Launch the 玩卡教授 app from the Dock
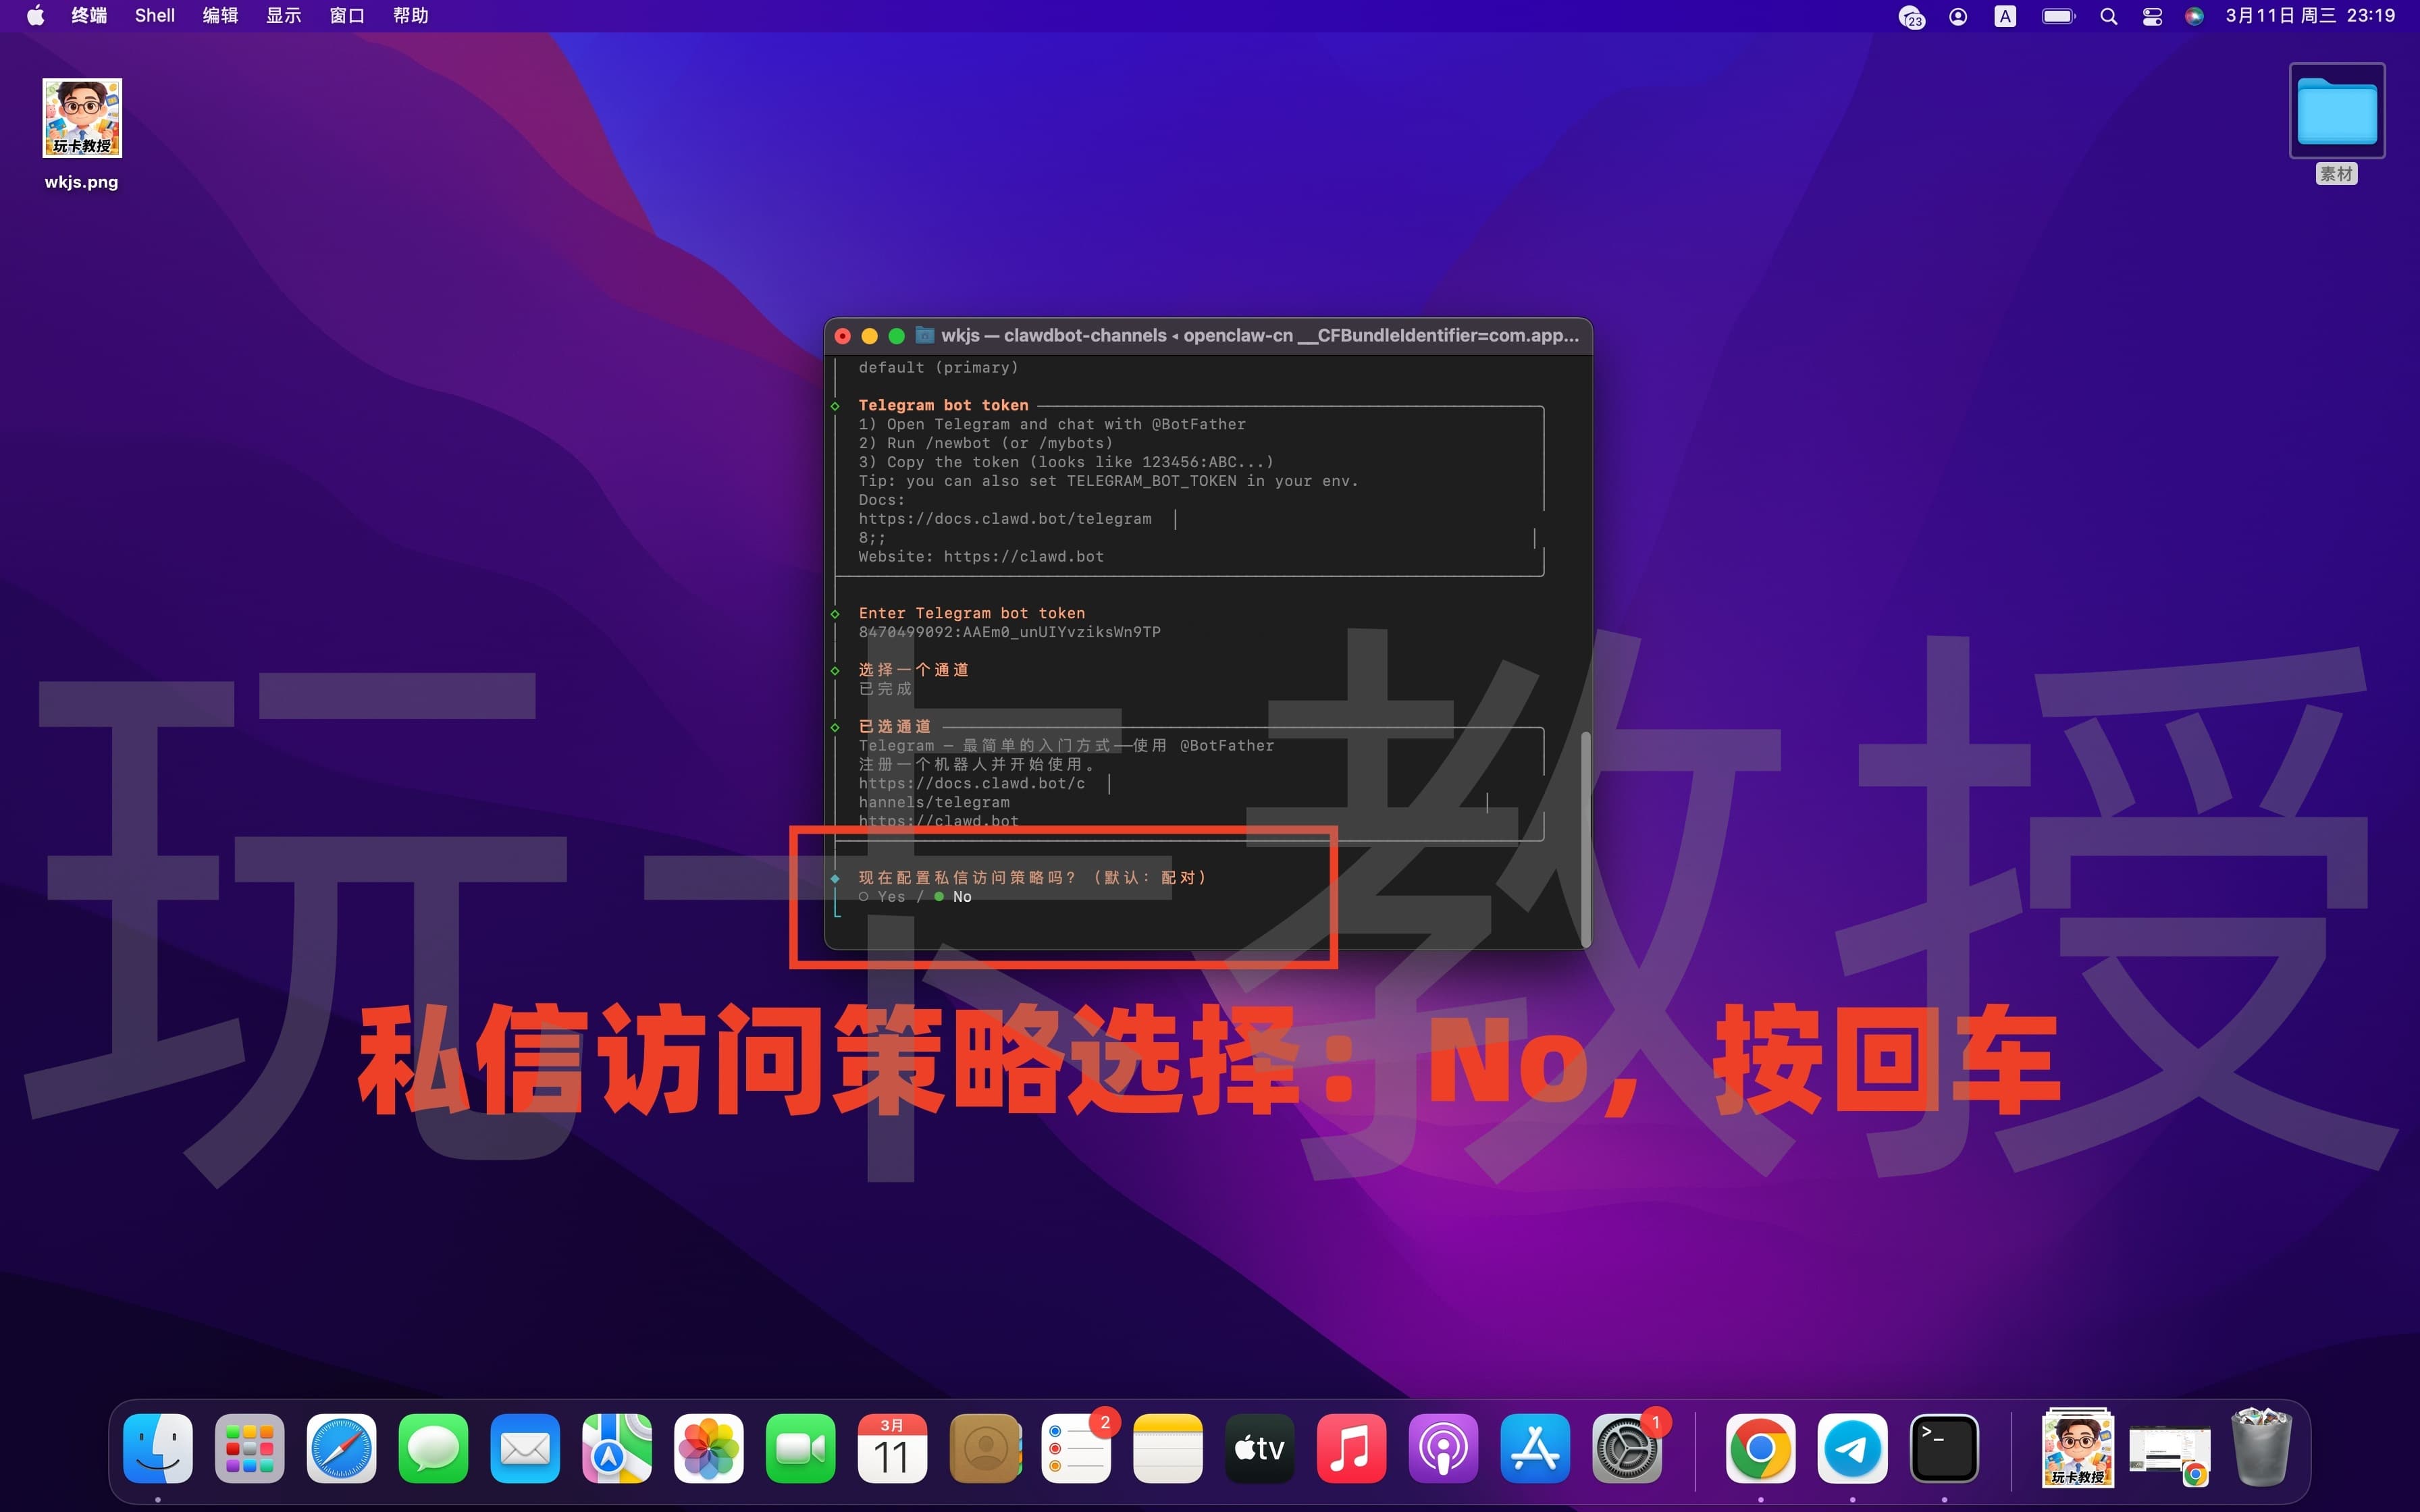 point(2078,1447)
